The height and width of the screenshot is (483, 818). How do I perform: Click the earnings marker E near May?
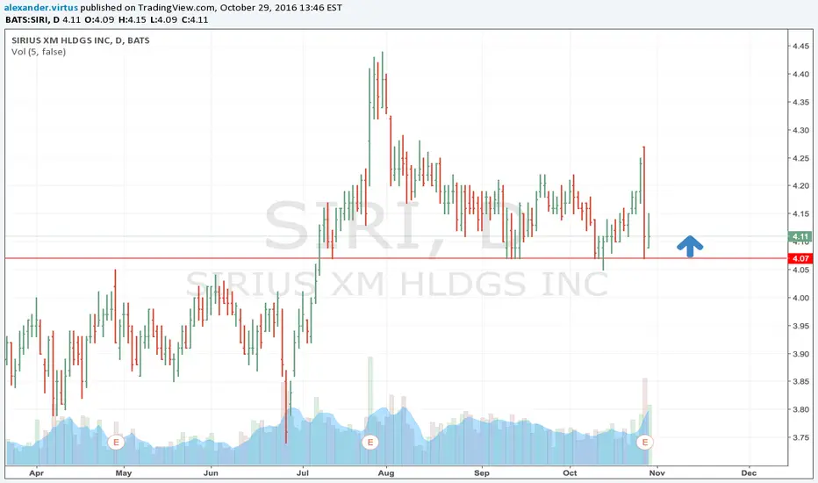[116, 443]
